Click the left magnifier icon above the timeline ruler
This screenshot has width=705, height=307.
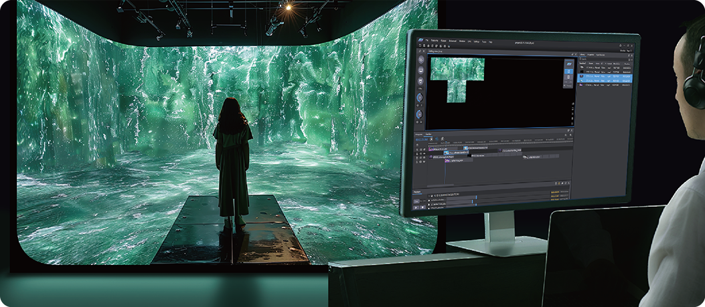pos(566,135)
